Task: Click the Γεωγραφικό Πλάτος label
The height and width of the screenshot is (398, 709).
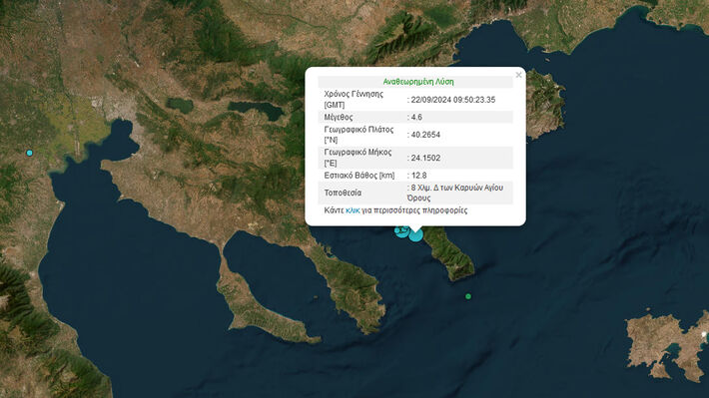Action: [x=358, y=135]
